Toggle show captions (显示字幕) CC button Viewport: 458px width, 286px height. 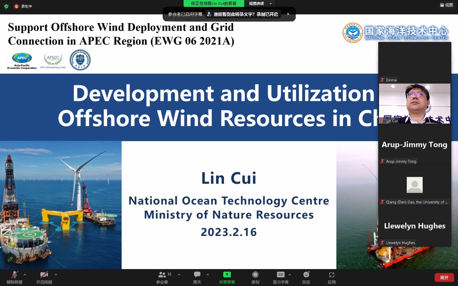pos(281,275)
